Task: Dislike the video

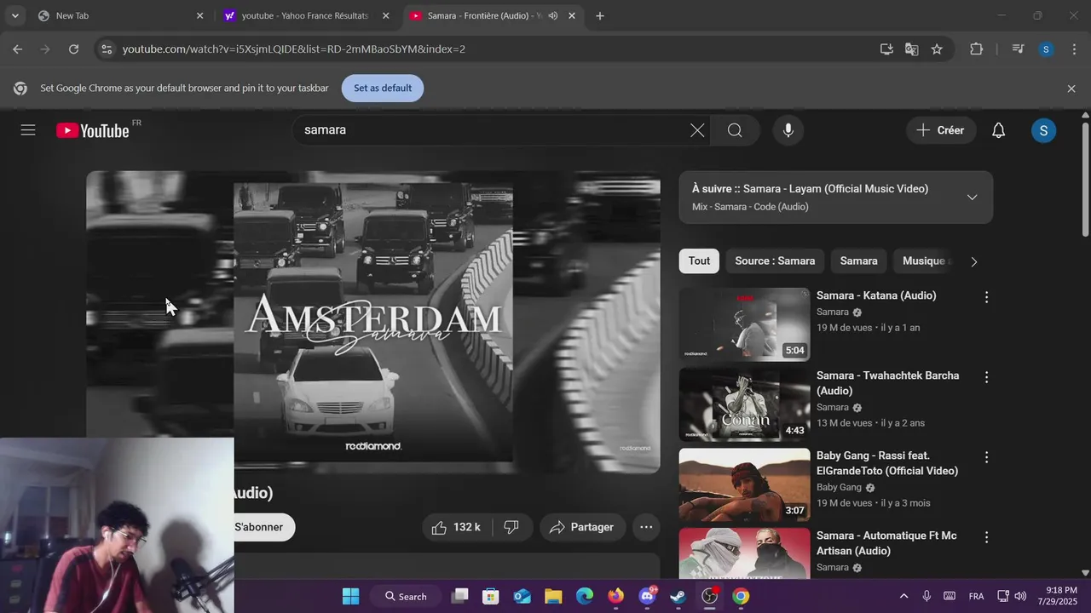Action: point(511,527)
